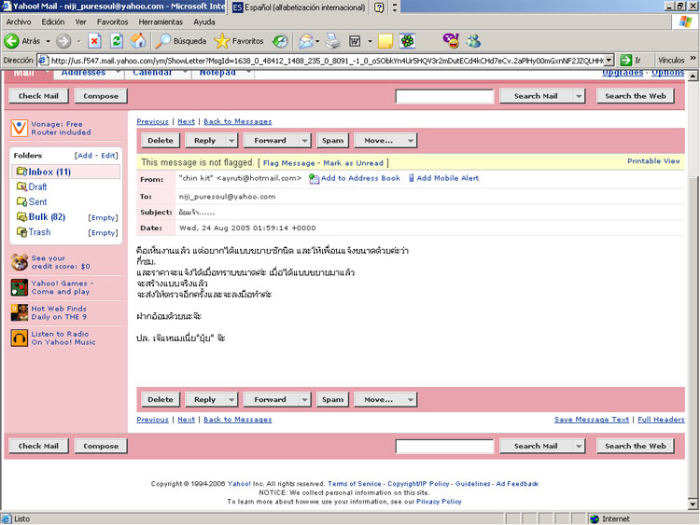Image resolution: width=700 pixels, height=525 pixels.
Task: Click the IE Back (Atrás) arrow icon
Action: [11, 41]
